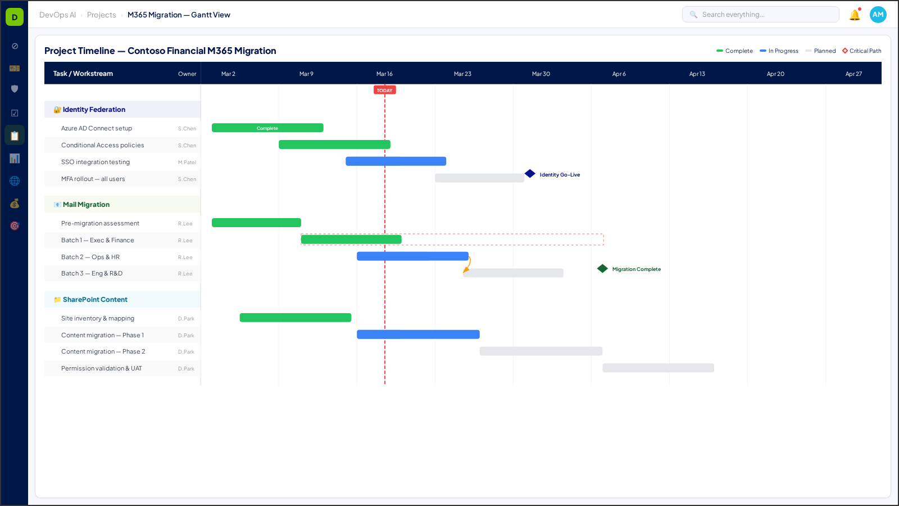Click the green D app logo
Screen dimensions: 899x506
pos(14,16)
